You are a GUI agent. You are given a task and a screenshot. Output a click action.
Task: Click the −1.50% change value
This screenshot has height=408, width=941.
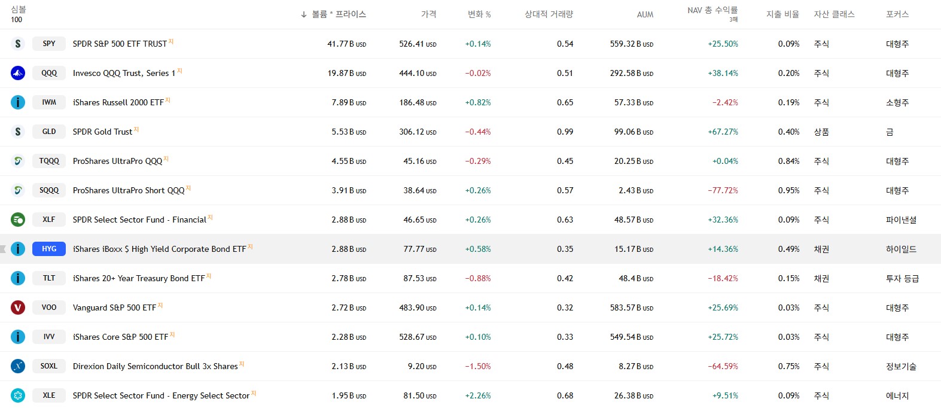coord(478,366)
